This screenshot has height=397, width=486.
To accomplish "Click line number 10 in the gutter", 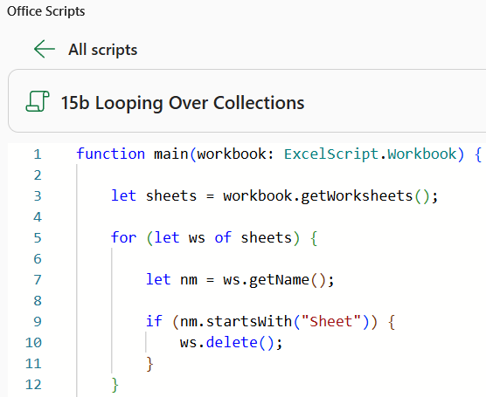I will click(x=33, y=343).
